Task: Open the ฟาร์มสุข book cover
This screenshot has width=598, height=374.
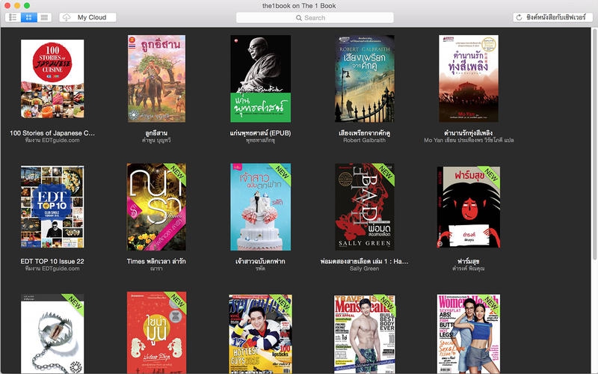Action: point(469,207)
